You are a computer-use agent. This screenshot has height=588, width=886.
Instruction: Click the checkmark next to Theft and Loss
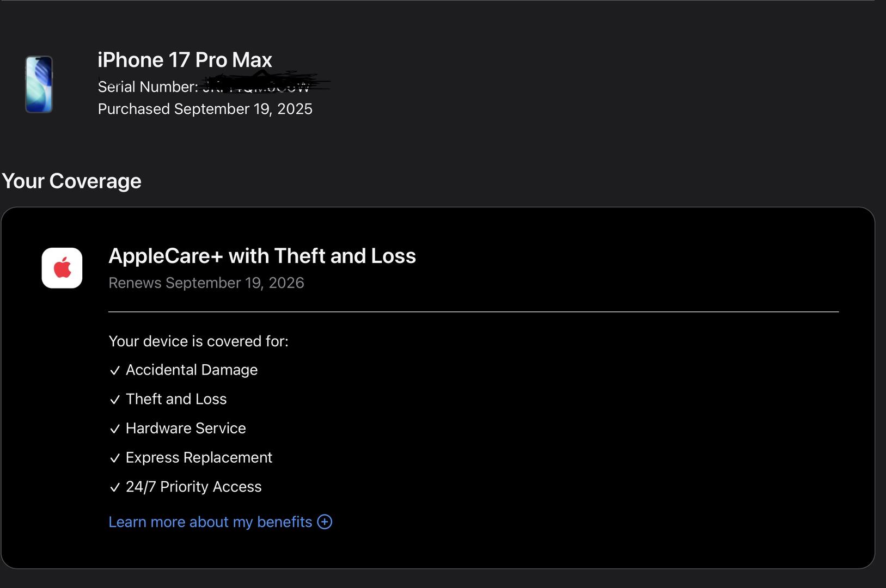pyautogui.click(x=114, y=400)
